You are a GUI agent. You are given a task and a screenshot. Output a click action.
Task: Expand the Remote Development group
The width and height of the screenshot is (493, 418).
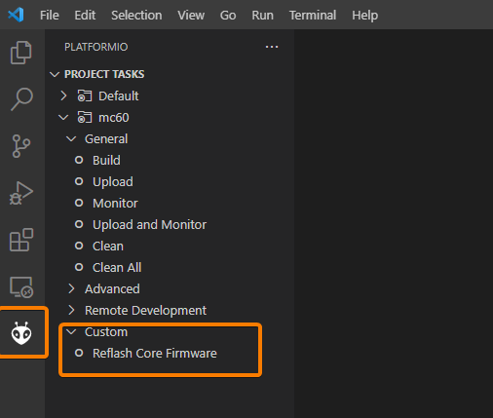pos(71,310)
